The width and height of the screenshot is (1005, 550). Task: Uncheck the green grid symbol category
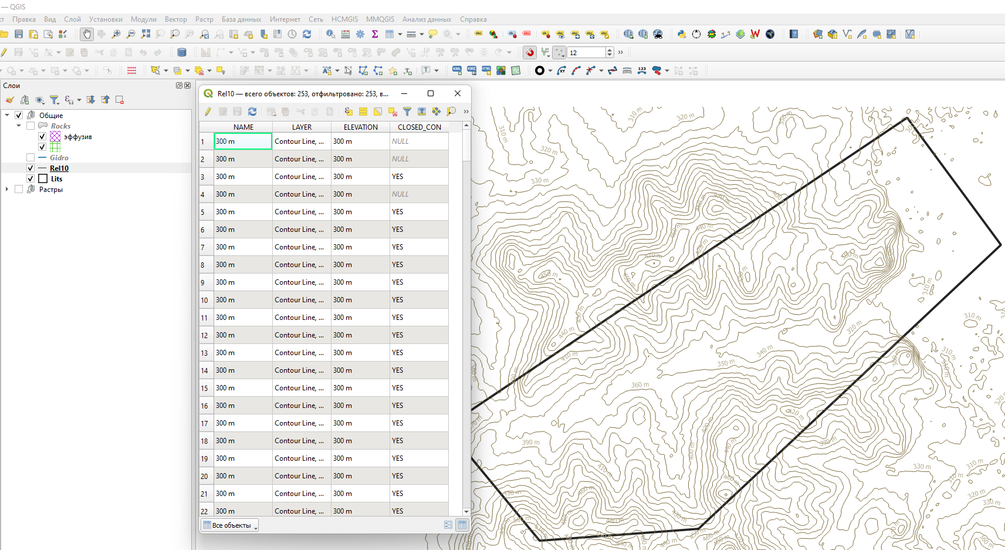point(42,147)
